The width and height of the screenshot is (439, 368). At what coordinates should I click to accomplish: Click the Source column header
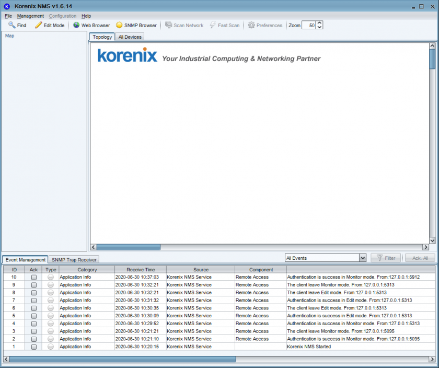click(201, 269)
